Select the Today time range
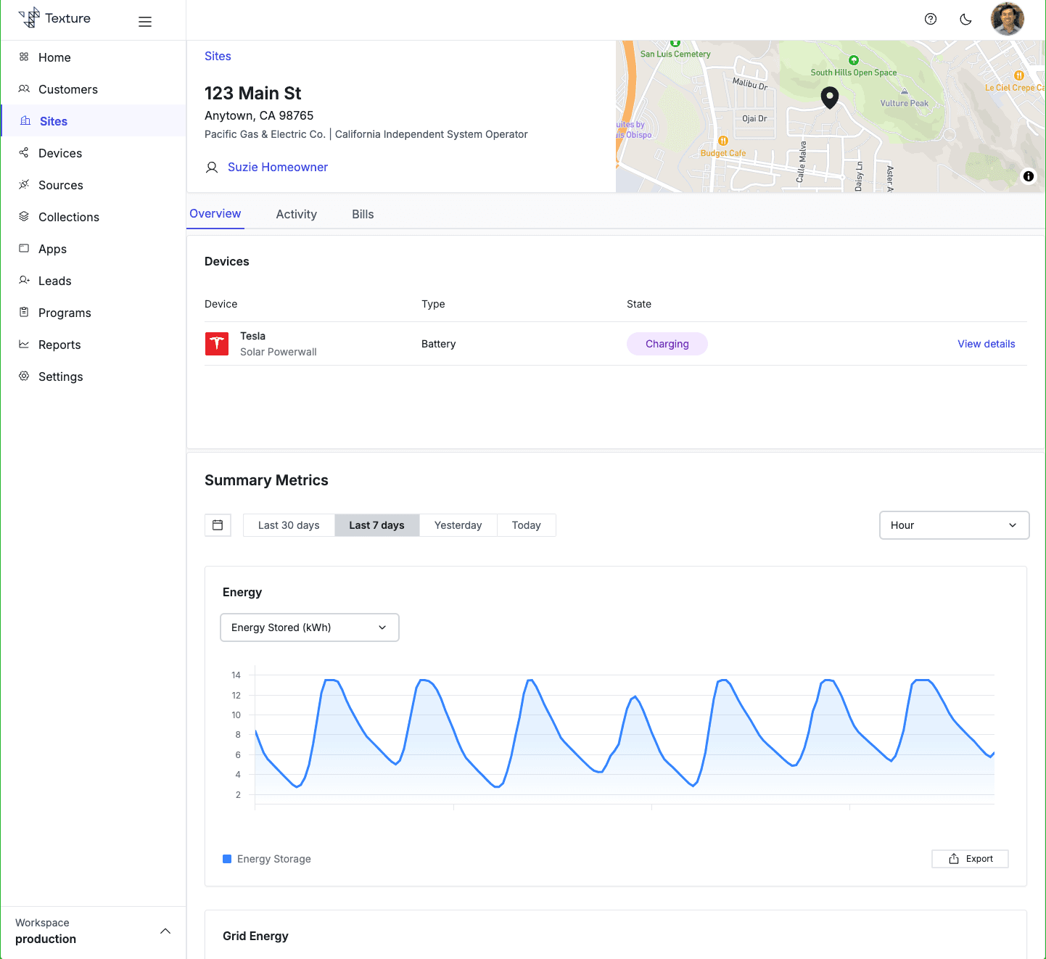The width and height of the screenshot is (1046, 959). 526,525
